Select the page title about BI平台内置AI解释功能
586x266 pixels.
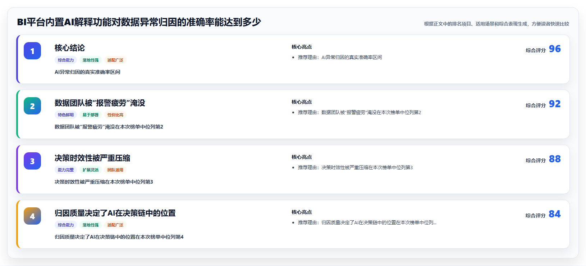(139, 22)
